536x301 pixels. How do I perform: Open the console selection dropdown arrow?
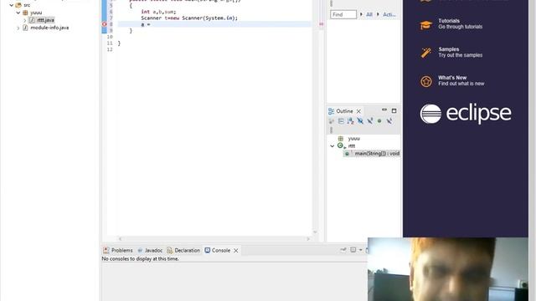point(361,250)
